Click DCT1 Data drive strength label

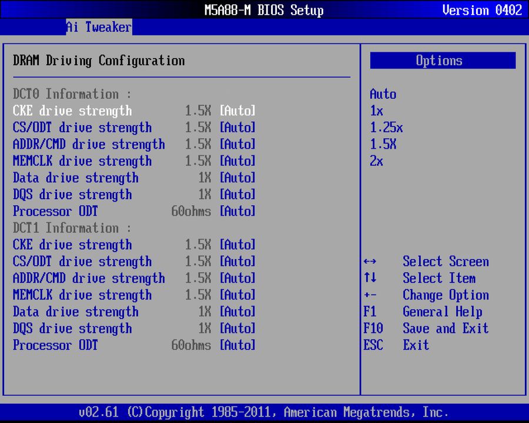76,312
